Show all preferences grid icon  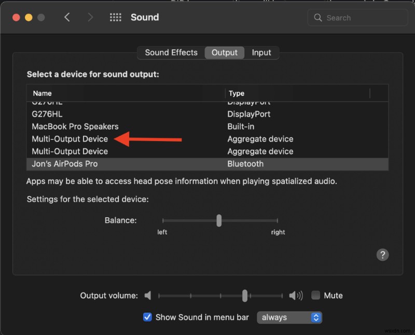tap(116, 17)
